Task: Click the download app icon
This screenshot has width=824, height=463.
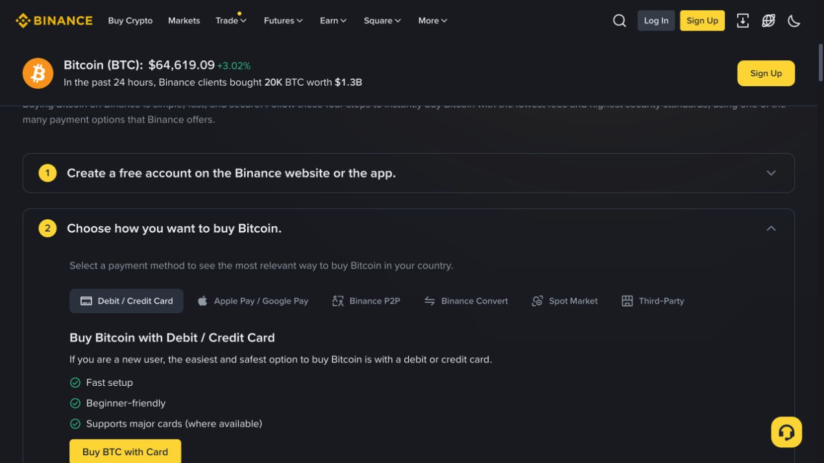Action: (x=743, y=21)
